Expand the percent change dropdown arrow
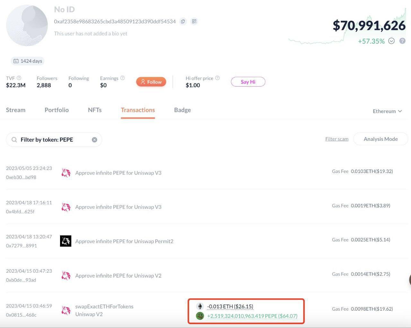This screenshot has height=328, width=411. pyautogui.click(x=391, y=41)
